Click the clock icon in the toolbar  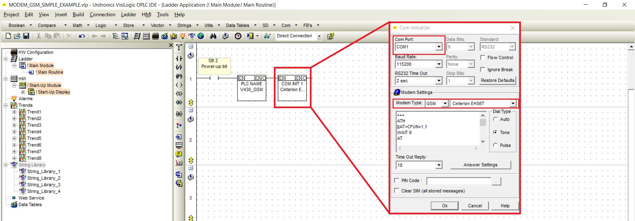tap(238, 36)
